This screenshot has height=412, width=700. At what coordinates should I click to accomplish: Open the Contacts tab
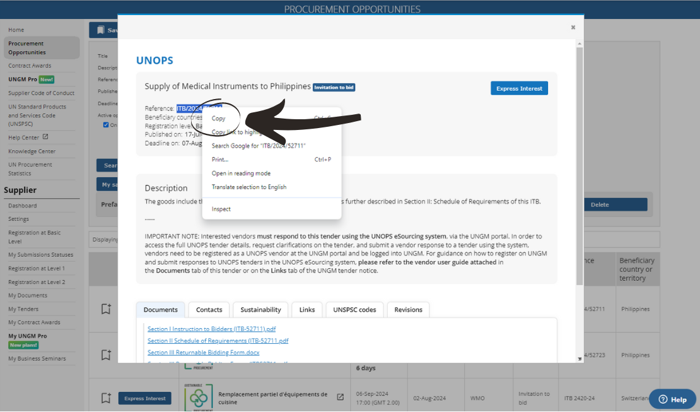(209, 310)
